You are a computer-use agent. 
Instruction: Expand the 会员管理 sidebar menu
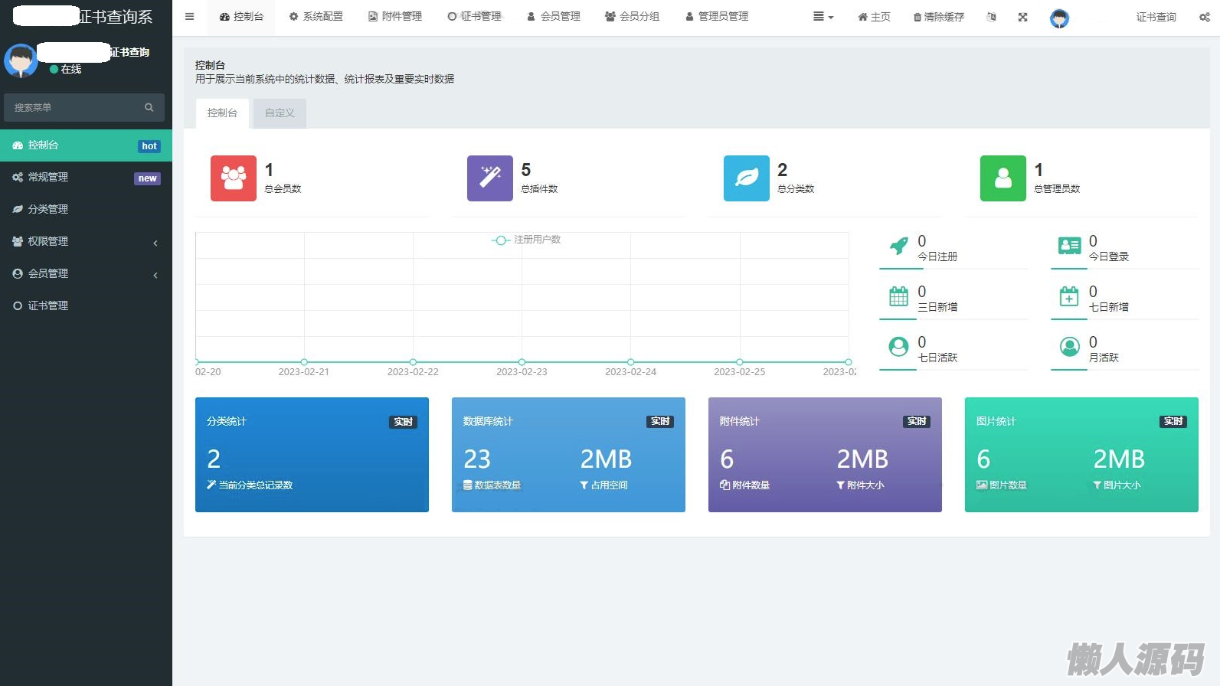point(84,273)
